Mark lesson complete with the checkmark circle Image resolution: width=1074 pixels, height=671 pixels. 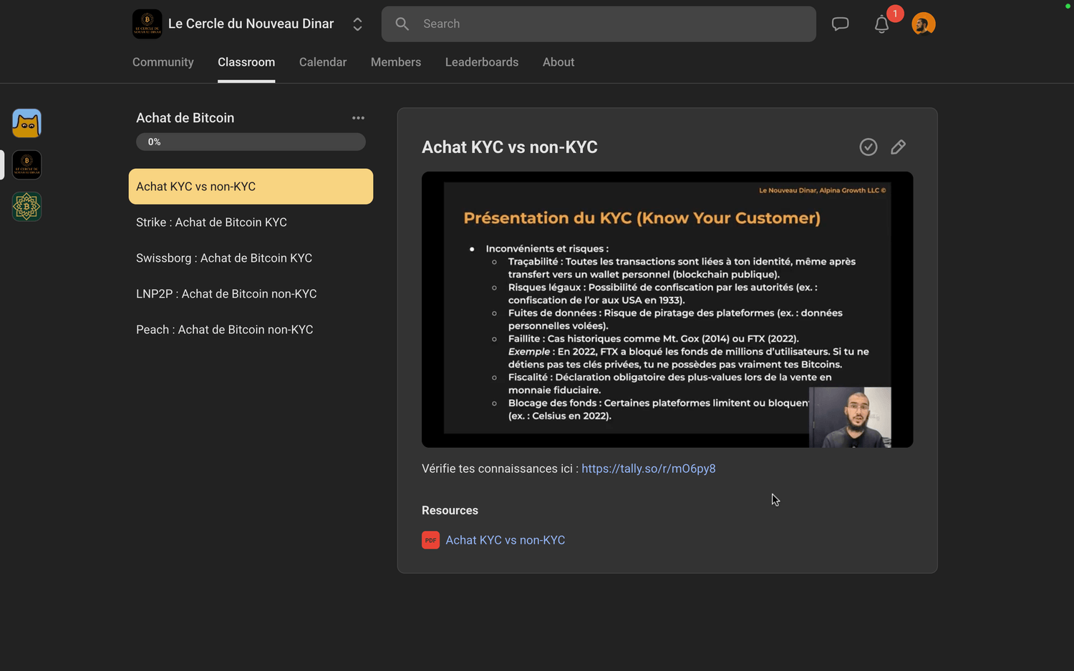(x=869, y=147)
